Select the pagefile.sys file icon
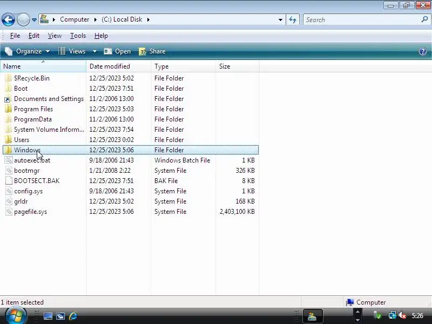Image resolution: width=432 pixels, height=324 pixels. click(9, 212)
